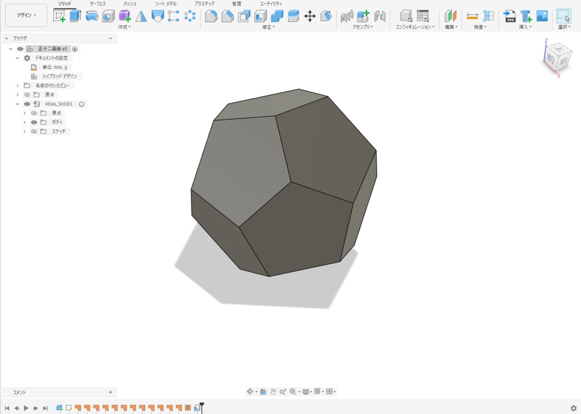Expand the 名前の付いたビュー folder

tap(18, 85)
